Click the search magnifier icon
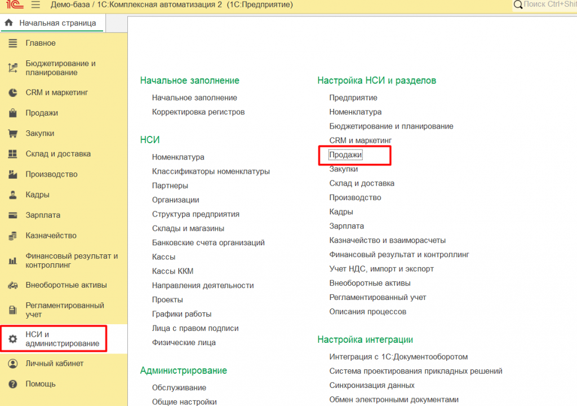 click(518, 5)
